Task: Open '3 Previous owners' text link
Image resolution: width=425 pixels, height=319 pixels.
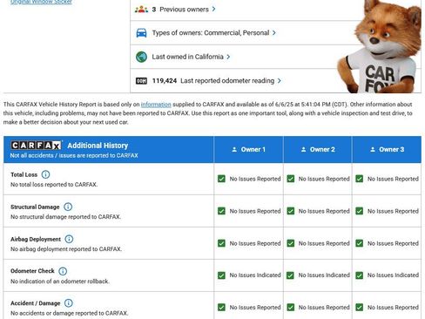Action: pyautogui.click(x=180, y=10)
